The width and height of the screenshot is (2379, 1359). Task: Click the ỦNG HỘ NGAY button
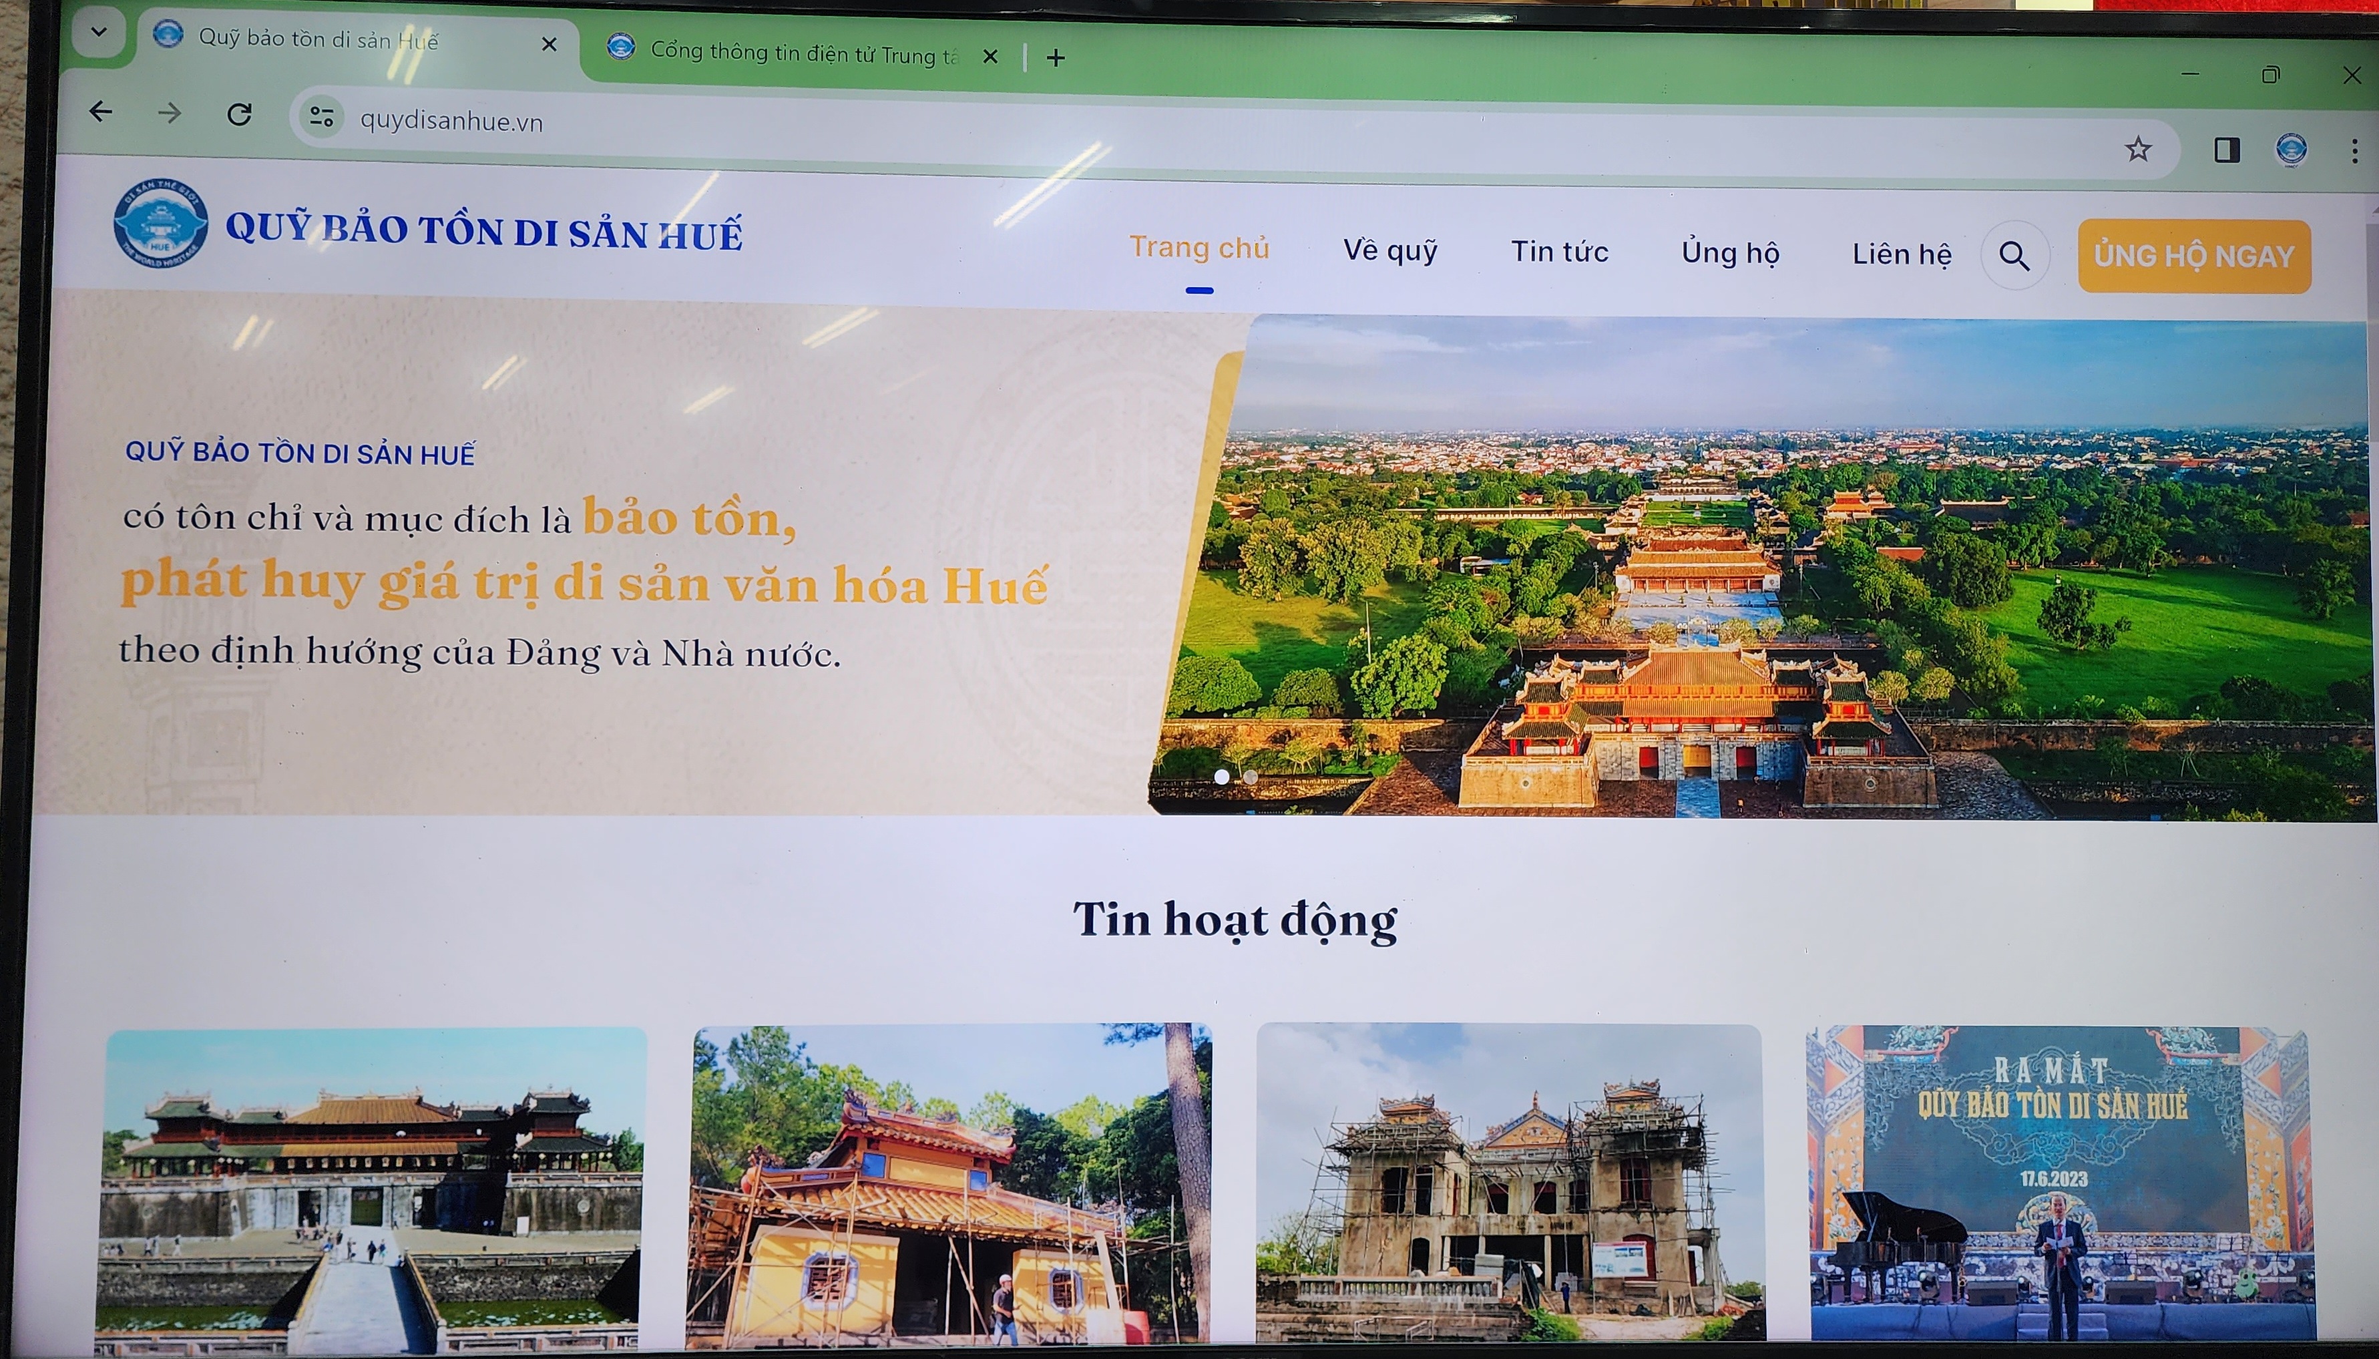pos(2194,256)
